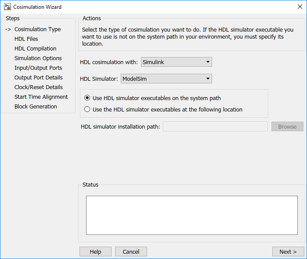Screen dimensions: 307x259
Task: Click the disabled Browse button
Action: point(287,126)
